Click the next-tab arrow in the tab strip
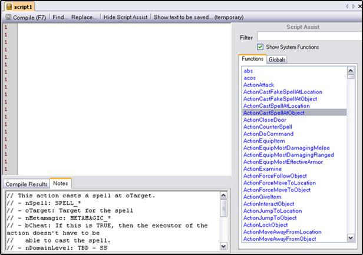This screenshot has width=363, height=255. (x=354, y=6)
